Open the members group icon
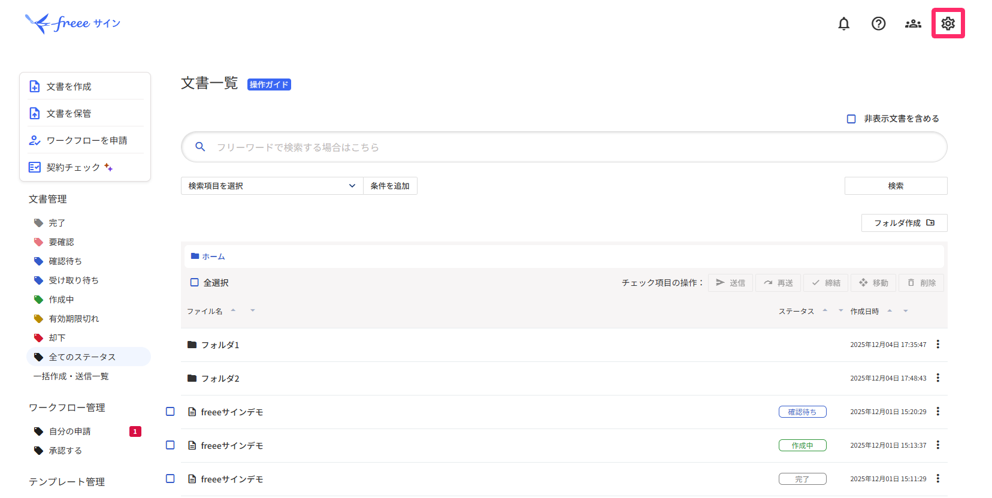This screenshot has width=992, height=498. pyautogui.click(x=913, y=23)
